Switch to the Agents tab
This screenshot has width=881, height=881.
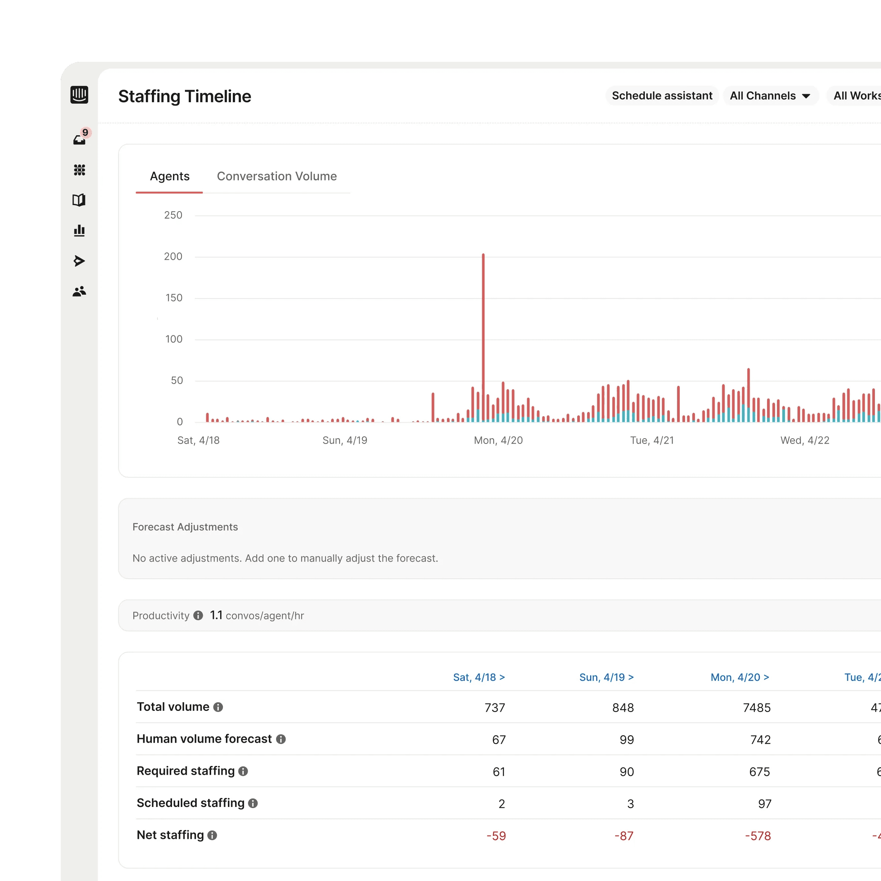[x=170, y=177]
